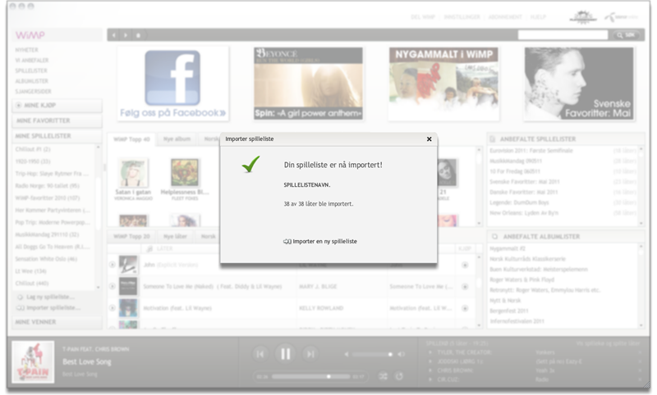Skip to the previous track
Screen dimensions: 657x395
tap(260, 354)
